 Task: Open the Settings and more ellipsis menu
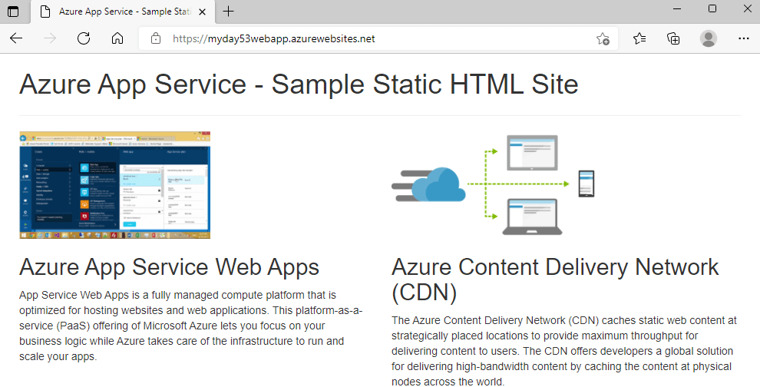pyautogui.click(x=743, y=38)
